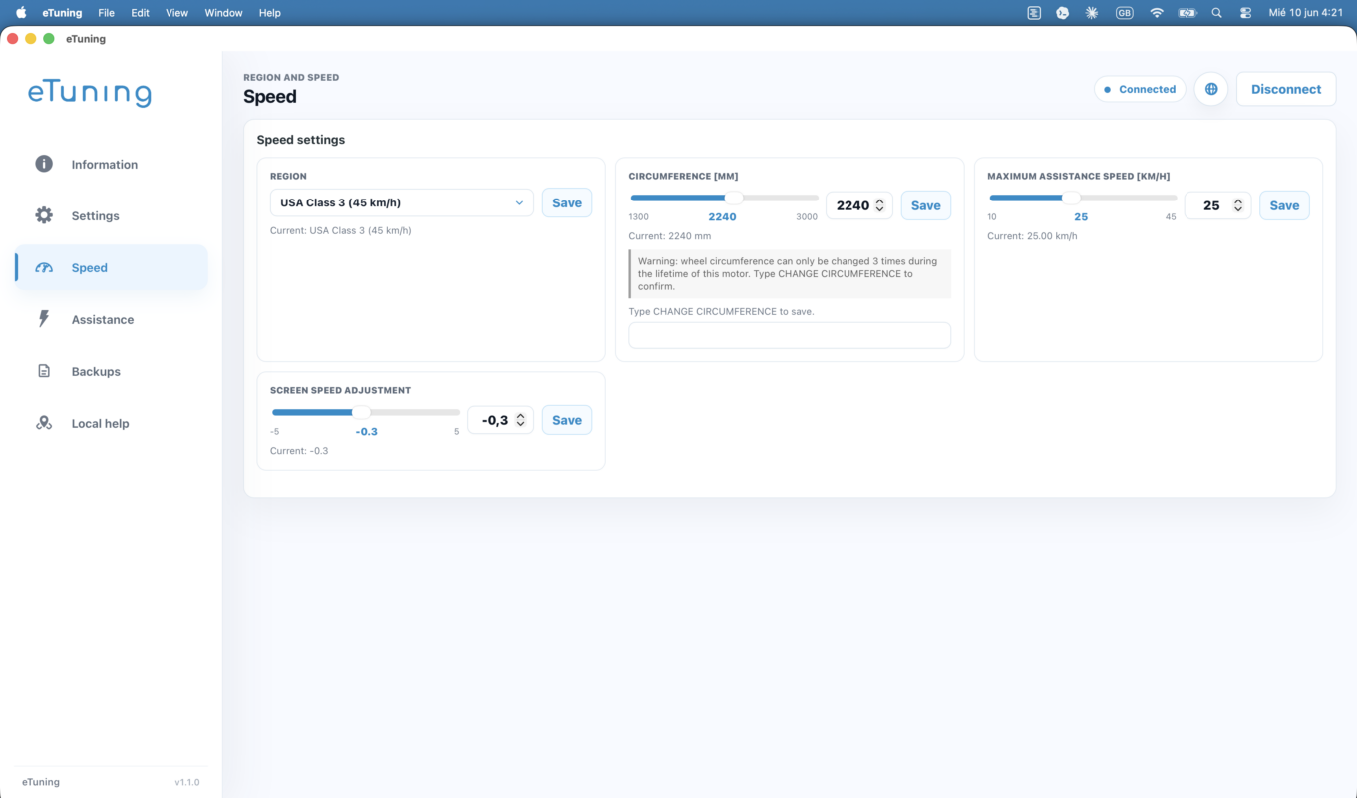Click the version label v1.1.0

pyautogui.click(x=187, y=782)
